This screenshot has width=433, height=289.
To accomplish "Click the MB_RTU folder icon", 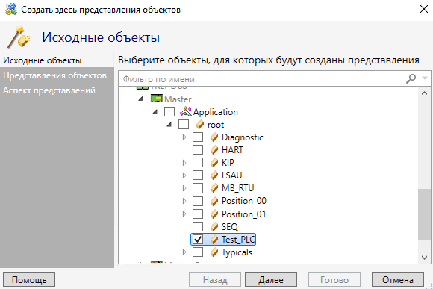I will [x=214, y=188].
